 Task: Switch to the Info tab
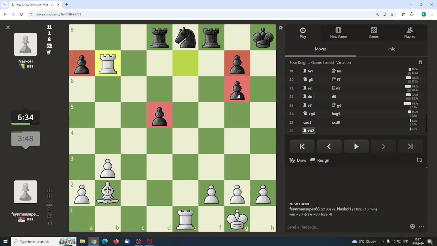(x=392, y=49)
